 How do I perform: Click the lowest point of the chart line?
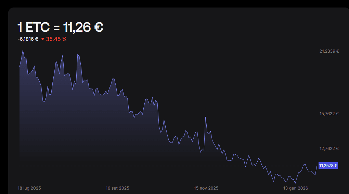295,183
